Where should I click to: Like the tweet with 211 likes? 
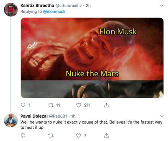79,105
